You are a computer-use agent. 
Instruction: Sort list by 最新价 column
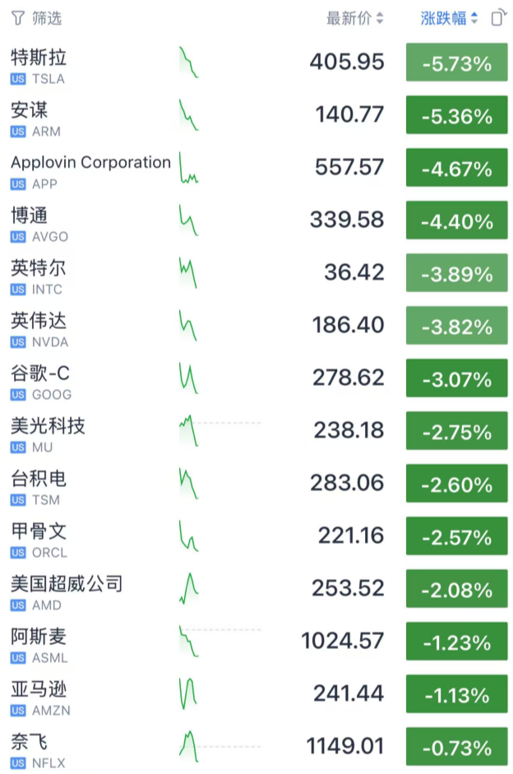[x=354, y=18]
